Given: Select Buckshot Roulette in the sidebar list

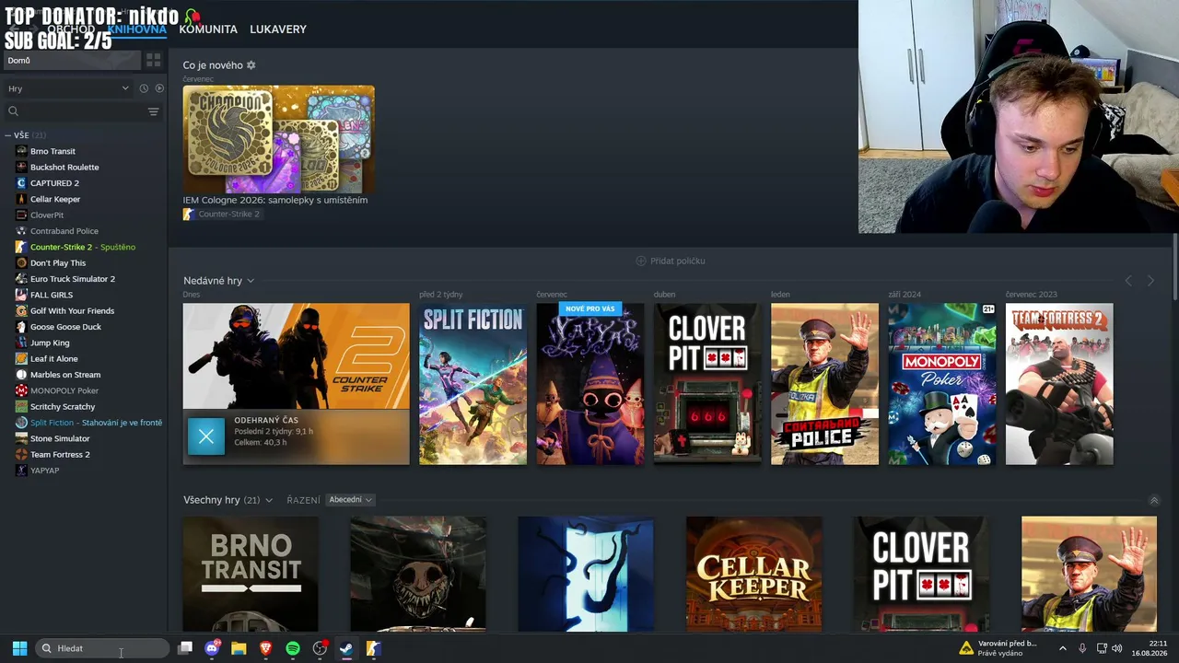Looking at the screenshot, I should coord(64,168).
